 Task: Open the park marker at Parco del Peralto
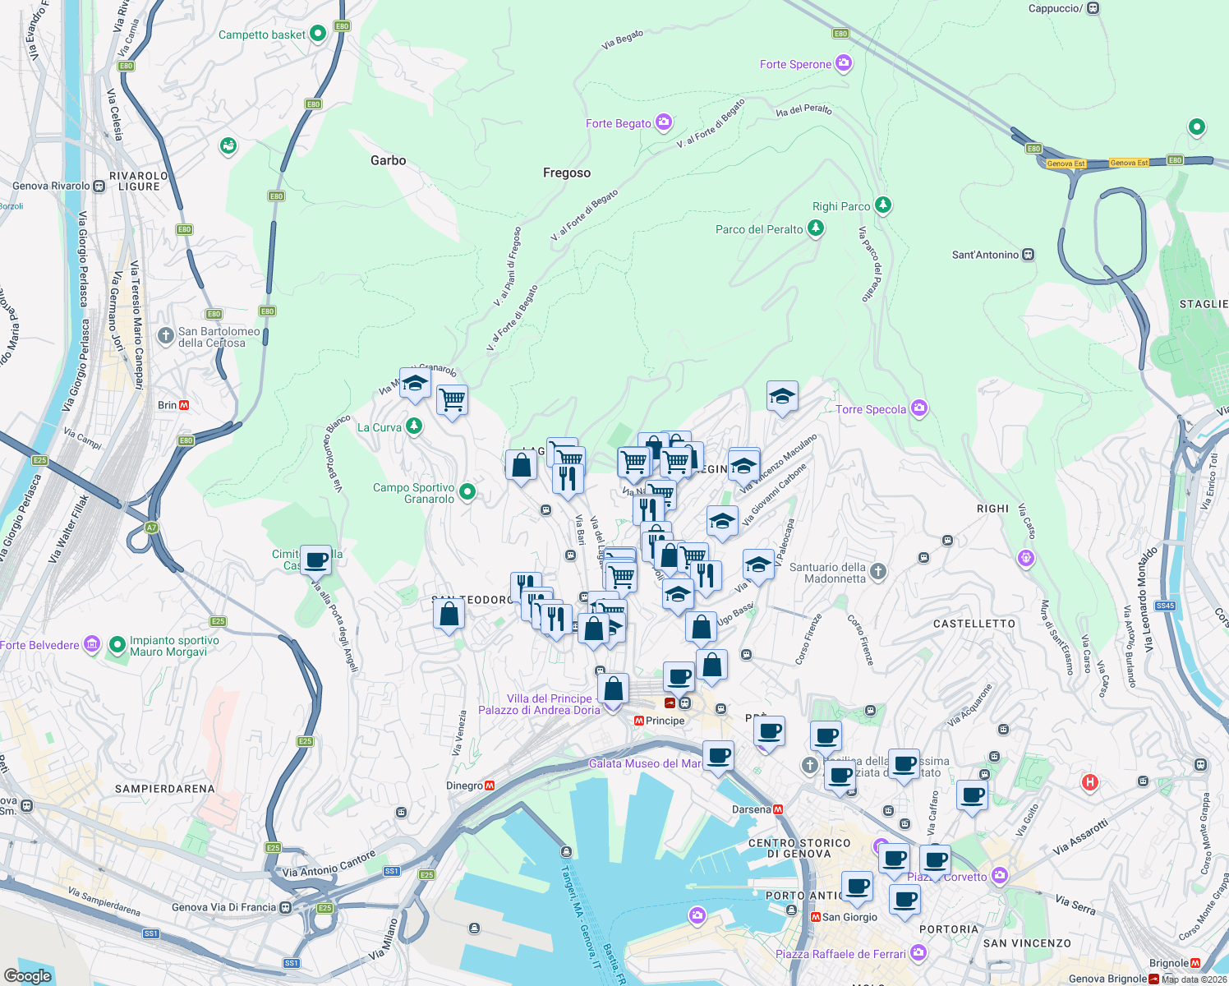coord(814,229)
